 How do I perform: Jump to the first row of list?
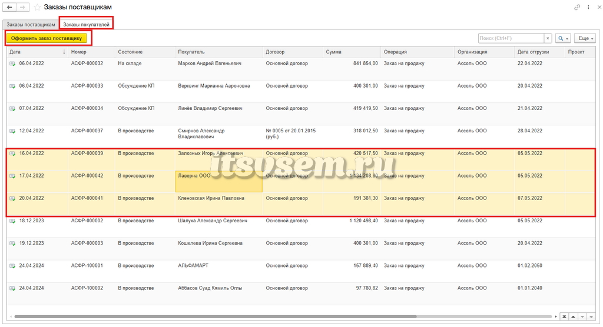click(564, 316)
